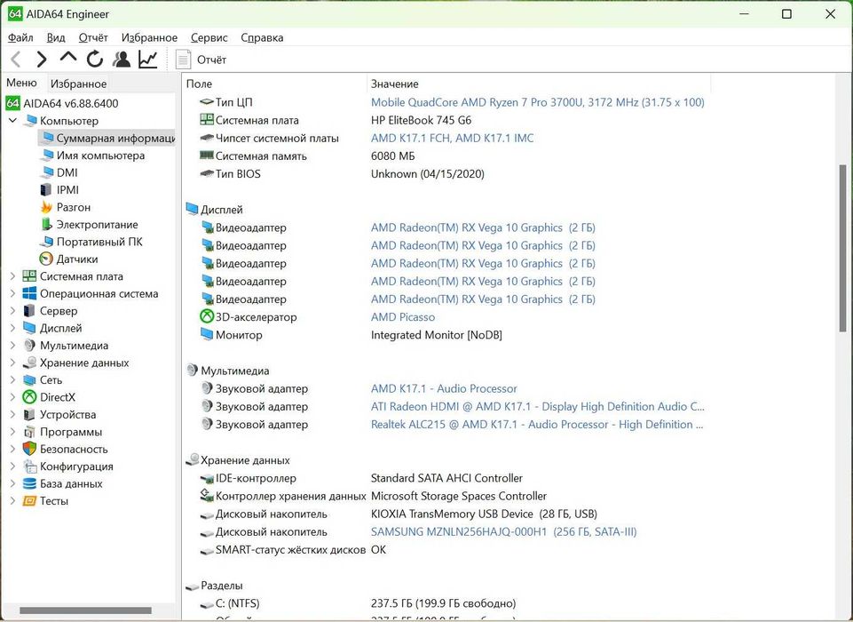The width and height of the screenshot is (853, 622).
Task: Click the Тип ЦП processor row icon
Action: 207,102
